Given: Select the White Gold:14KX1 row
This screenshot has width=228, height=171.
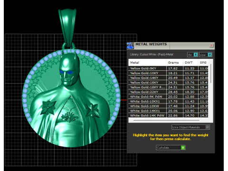Looking at the screenshot, I should [x=168, y=111].
